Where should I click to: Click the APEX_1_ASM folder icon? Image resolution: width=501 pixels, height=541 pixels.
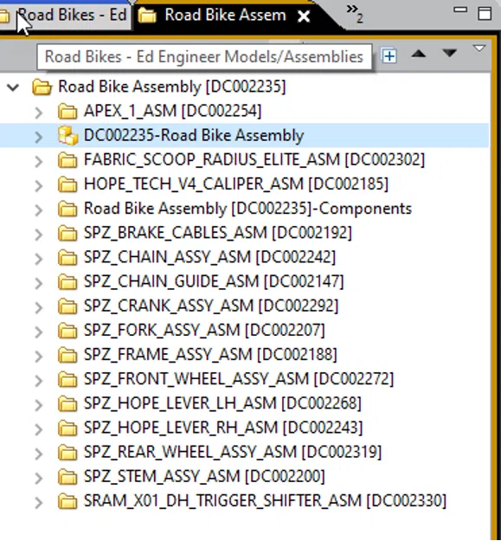(x=67, y=111)
